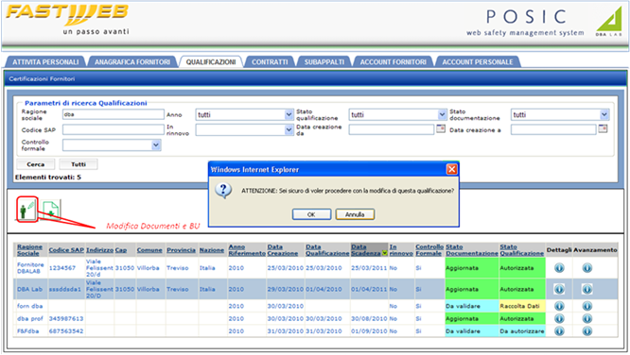Image resolution: width=630 pixels, height=355 pixels.
Task: Click the Cerca search button
Action: pyautogui.click(x=36, y=164)
